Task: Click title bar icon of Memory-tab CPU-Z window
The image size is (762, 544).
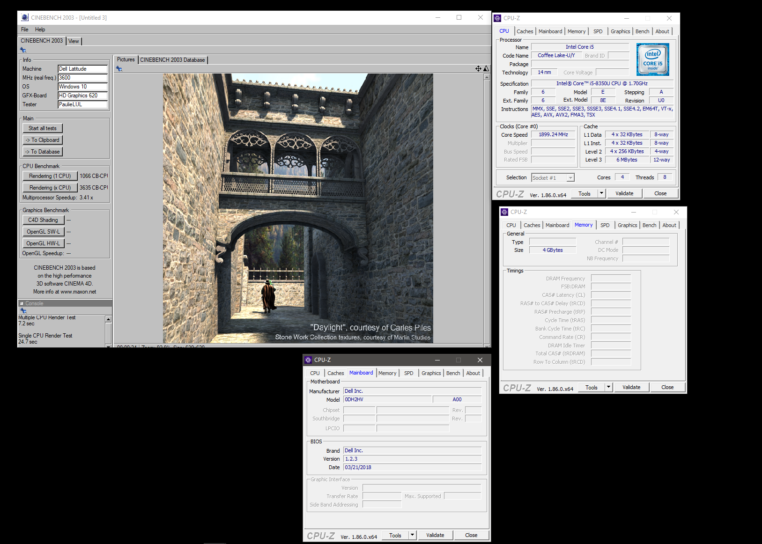Action: (504, 212)
